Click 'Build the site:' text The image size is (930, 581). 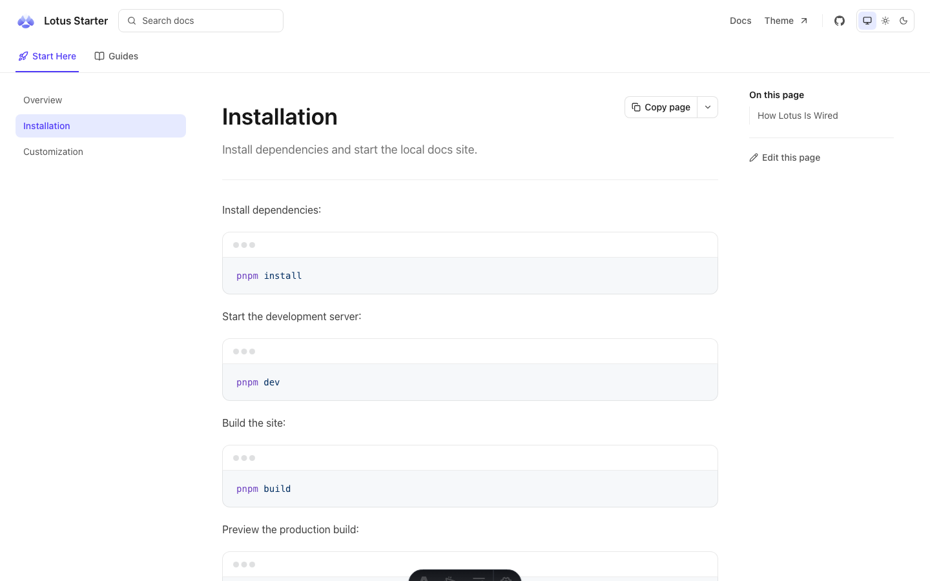[x=254, y=423]
